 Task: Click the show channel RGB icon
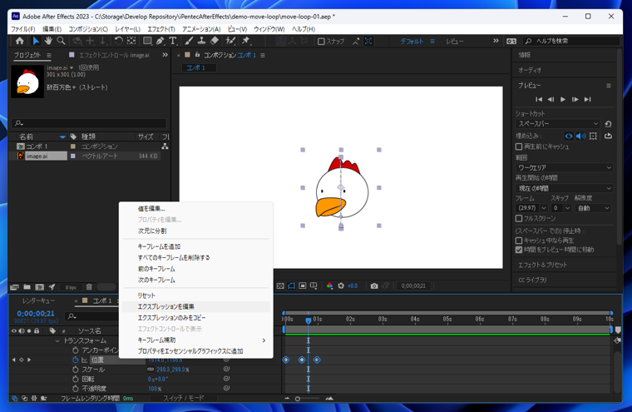pos(329,285)
